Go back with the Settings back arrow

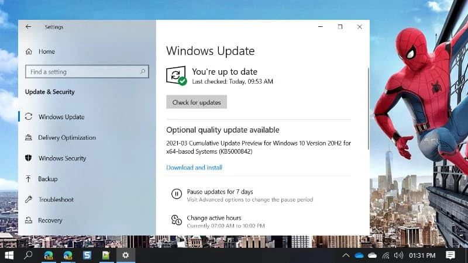tap(28, 27)
